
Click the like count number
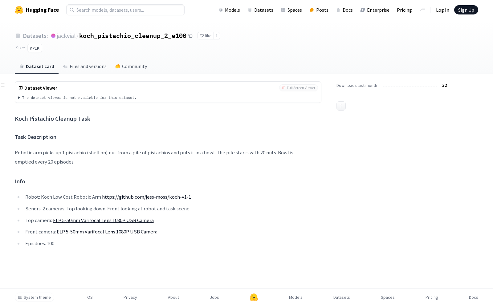click(x=217, y=36)
